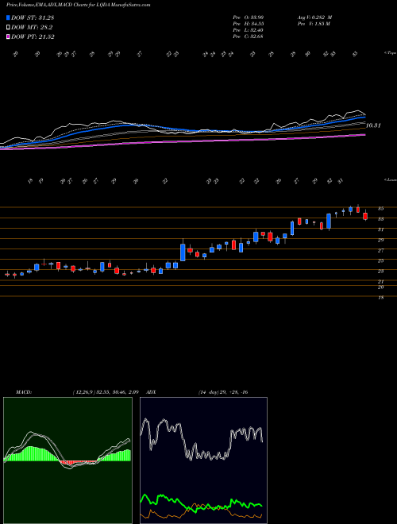
Task: Click the 'Pre H: 34.55' high value
Action: [x=248, y=24]
